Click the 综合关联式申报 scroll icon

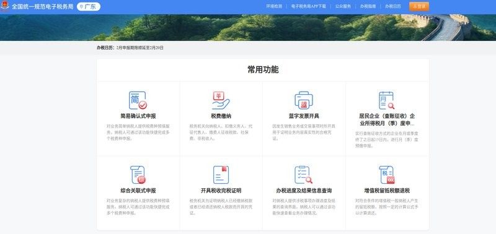(x=138, y=175)
